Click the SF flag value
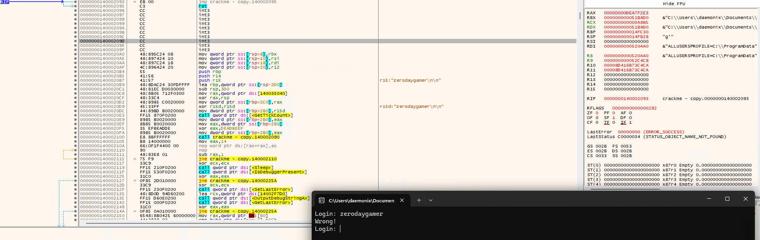The width and height of the screenshot is (760, 240). (x=613, y=118)
